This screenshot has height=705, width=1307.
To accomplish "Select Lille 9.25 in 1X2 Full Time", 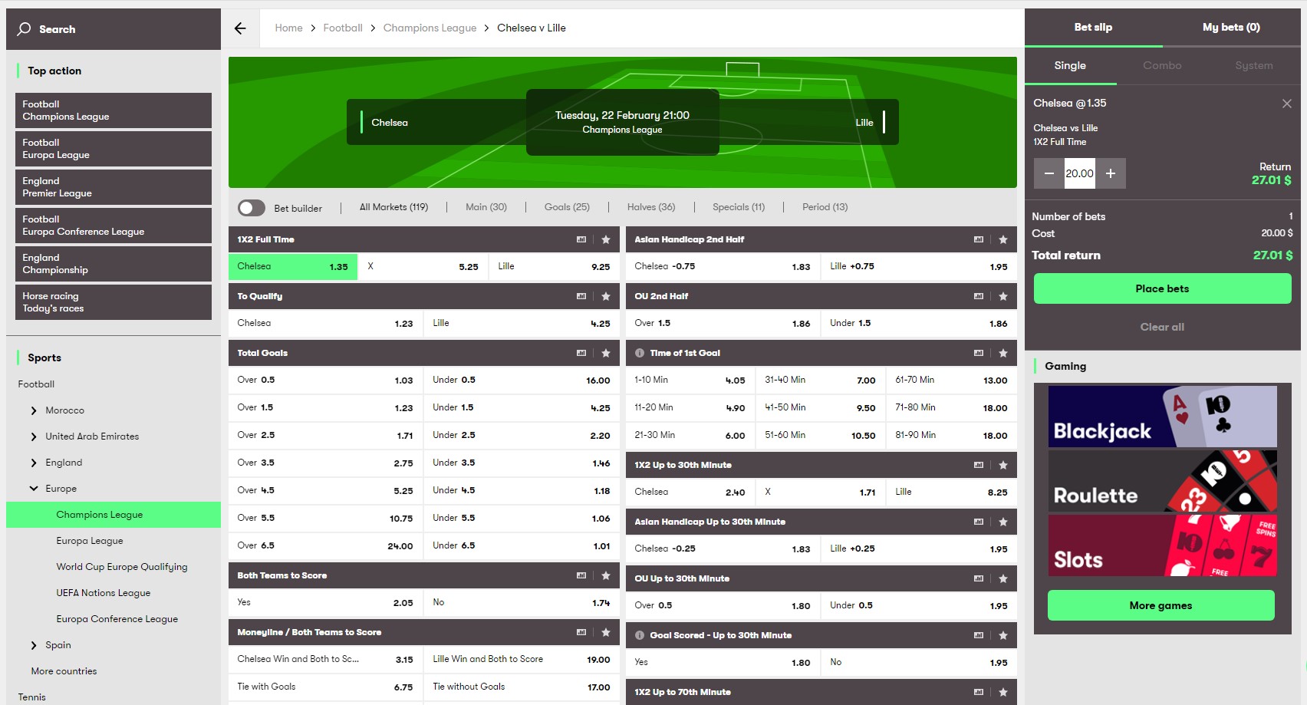I will (554, 266).
